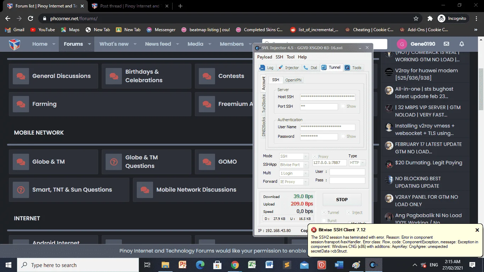Switch to the Tools tab
The width and height of the screenshot is (484, 272).
coord(353,68)
